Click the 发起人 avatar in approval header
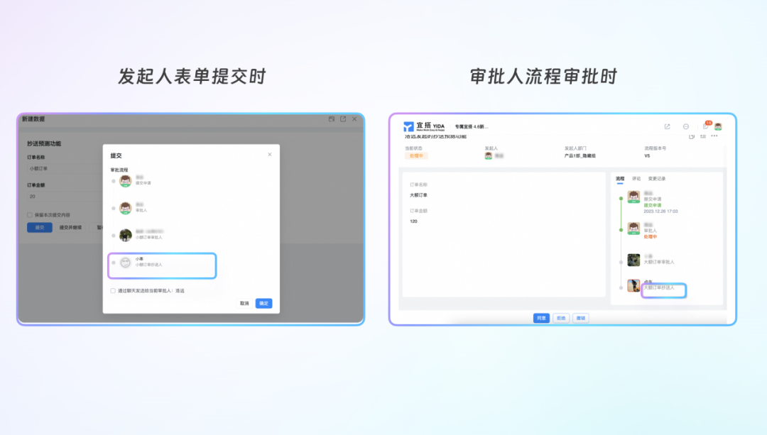 [x=488, y=156]
